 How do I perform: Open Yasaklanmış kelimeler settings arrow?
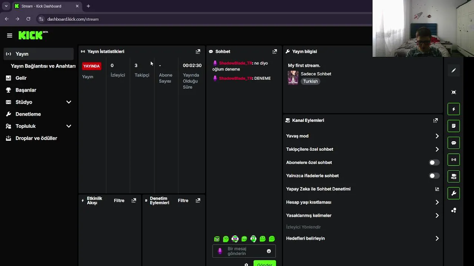[437, 215]
